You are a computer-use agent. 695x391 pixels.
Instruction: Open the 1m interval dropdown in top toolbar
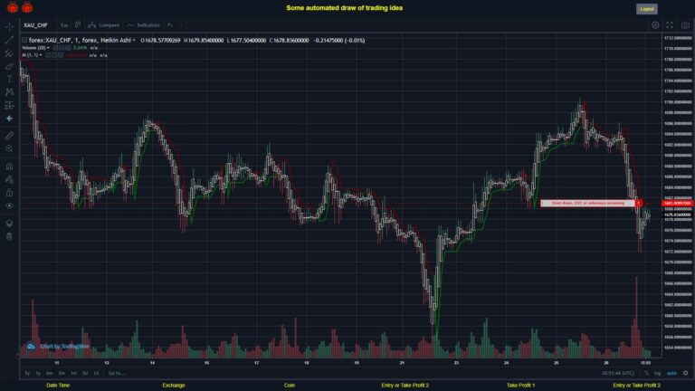[x=64, y=25]
